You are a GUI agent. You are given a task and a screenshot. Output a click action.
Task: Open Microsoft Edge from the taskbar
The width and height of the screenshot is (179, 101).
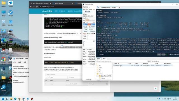tap(15, 99)
